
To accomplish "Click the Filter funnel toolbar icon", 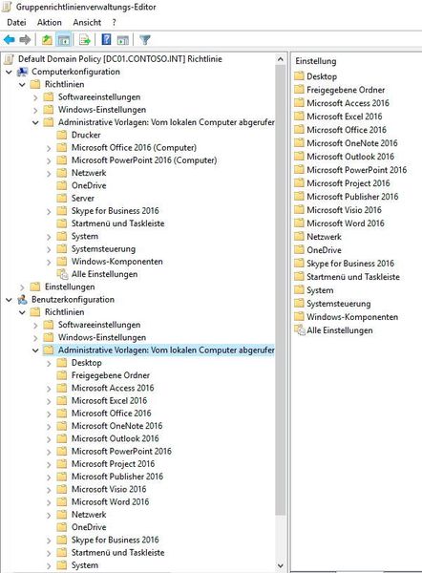I will click(x=145, y=39).
